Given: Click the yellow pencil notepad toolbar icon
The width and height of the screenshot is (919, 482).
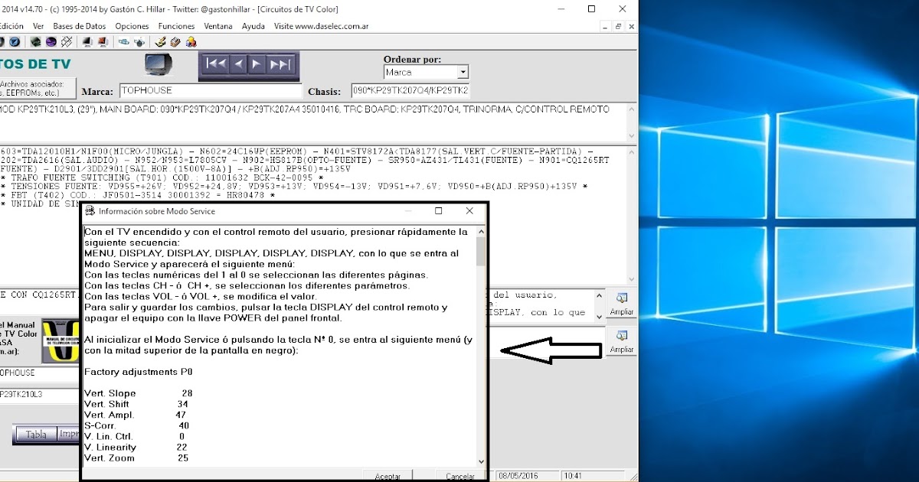Looking at the screenshot, I should (161, 41).
